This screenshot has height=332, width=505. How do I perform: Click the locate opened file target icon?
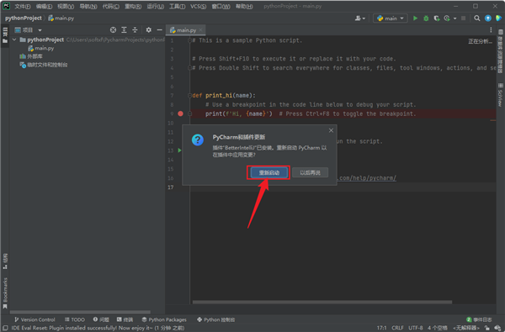[x=113, y=30]
